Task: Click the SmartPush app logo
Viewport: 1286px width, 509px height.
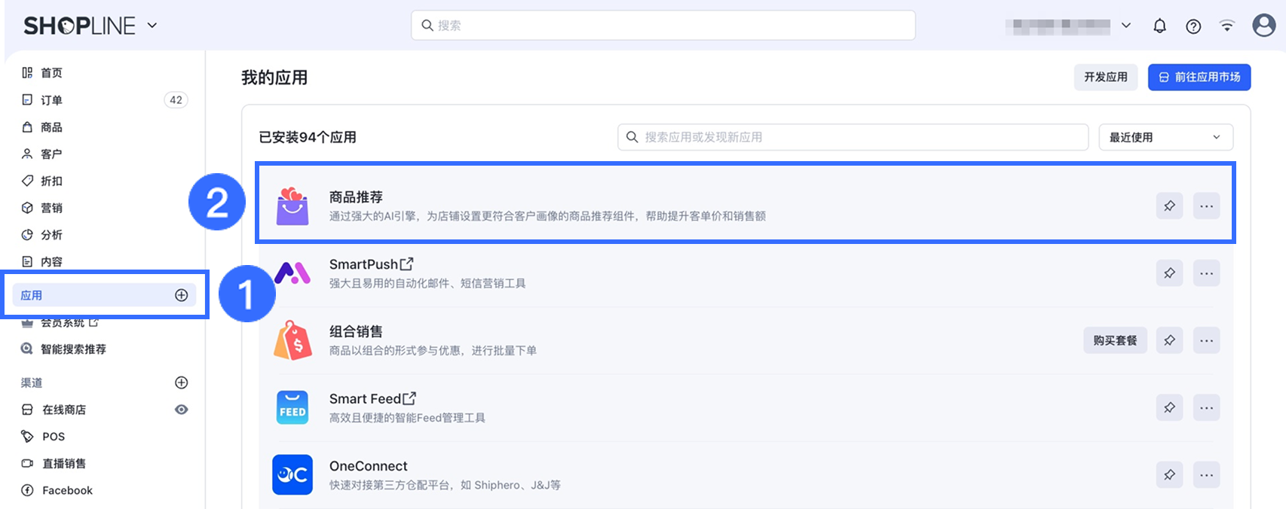Action: coord(292,273)
